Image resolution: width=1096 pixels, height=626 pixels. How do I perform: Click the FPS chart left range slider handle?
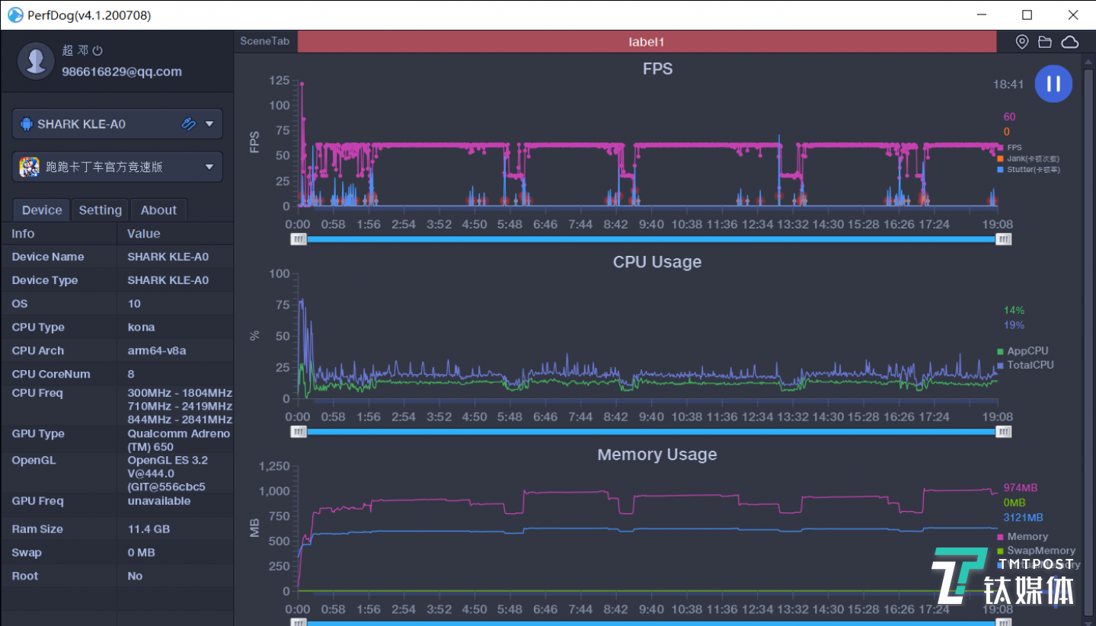[x=299, y=239]
